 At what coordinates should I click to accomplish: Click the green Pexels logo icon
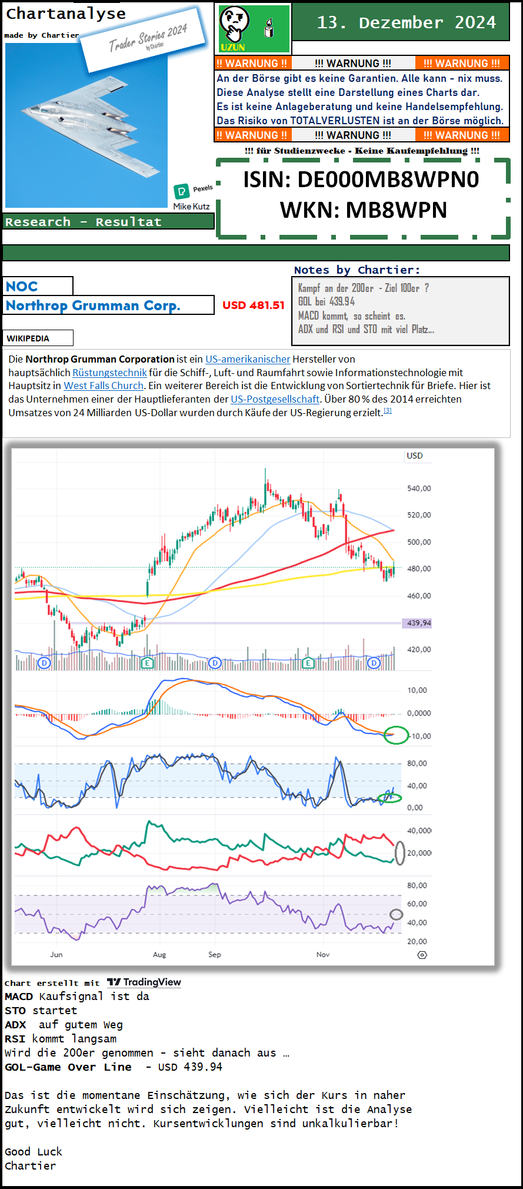[182, 191]
